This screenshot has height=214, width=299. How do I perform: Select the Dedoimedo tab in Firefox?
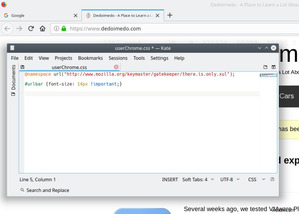point(123,15)
